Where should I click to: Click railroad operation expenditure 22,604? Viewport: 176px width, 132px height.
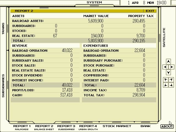coord(140,51)
